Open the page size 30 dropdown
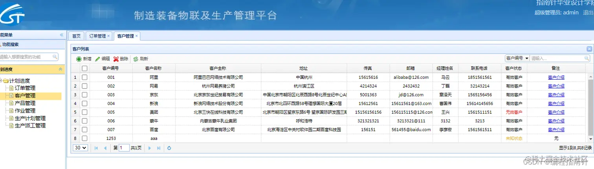The width and height of the screenshot is (594, 169). (81, 148)
